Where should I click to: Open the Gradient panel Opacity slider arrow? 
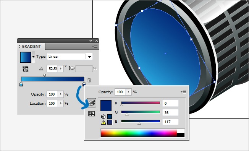point(60,94)
